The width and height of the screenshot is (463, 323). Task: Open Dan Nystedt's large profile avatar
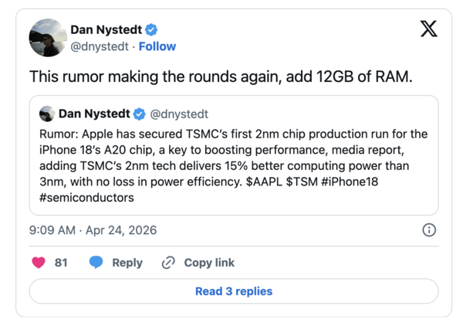pos(47,38)
